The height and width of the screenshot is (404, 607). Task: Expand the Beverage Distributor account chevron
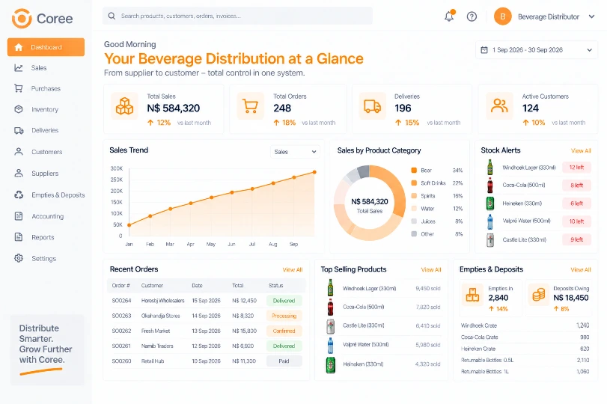(x=591, y=16)
